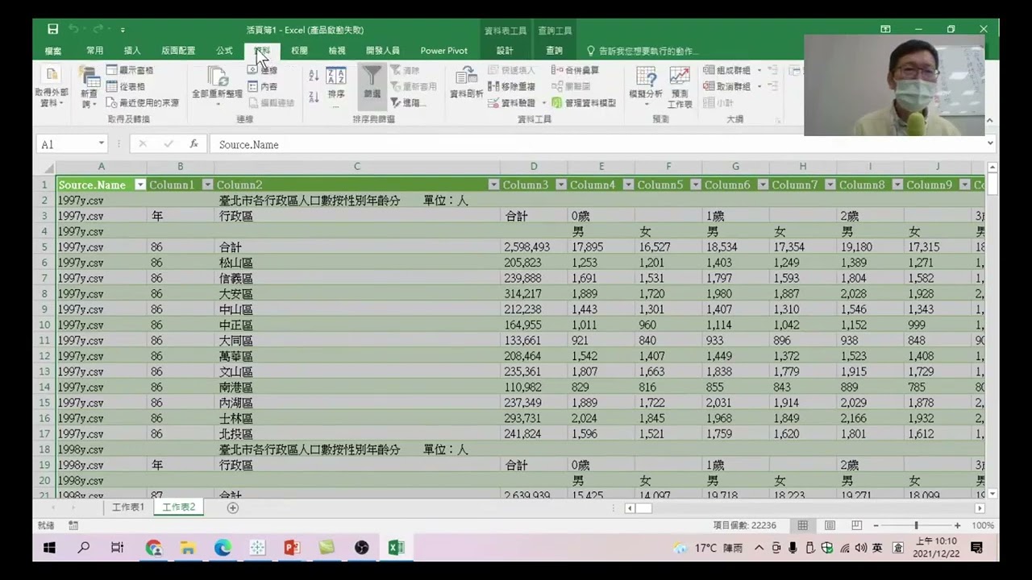
Task: Open Column6 filter dropdown
Action: click(x=763, y=185)
